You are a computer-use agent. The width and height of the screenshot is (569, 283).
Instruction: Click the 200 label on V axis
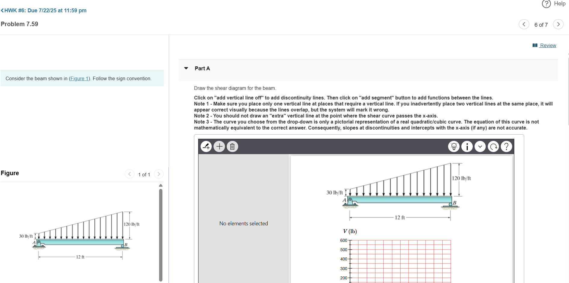pos(344,278)
